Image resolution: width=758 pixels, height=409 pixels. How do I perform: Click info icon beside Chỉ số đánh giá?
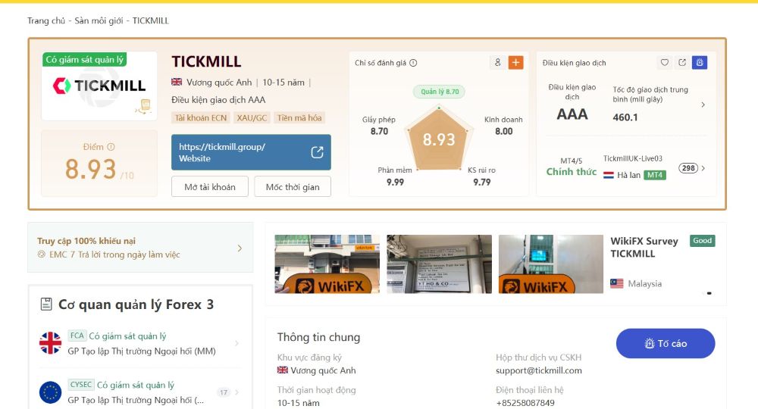coord(413,63)
